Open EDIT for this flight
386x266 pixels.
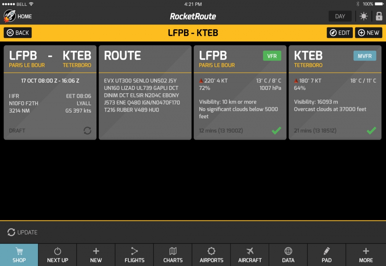pos(340,33)
